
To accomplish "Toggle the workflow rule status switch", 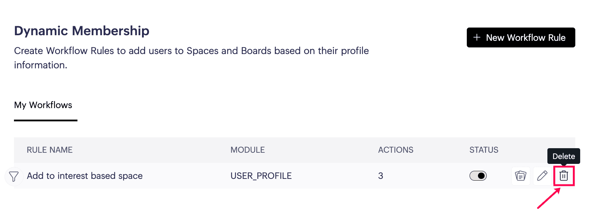I will click(x=478, y=176).
